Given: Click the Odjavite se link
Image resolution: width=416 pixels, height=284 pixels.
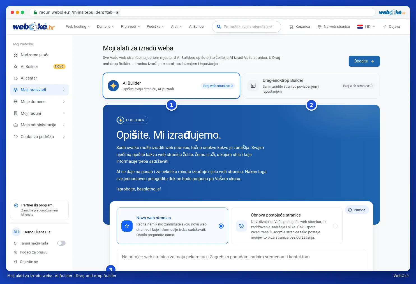Looking at the screenshot, I should (29, 262).
